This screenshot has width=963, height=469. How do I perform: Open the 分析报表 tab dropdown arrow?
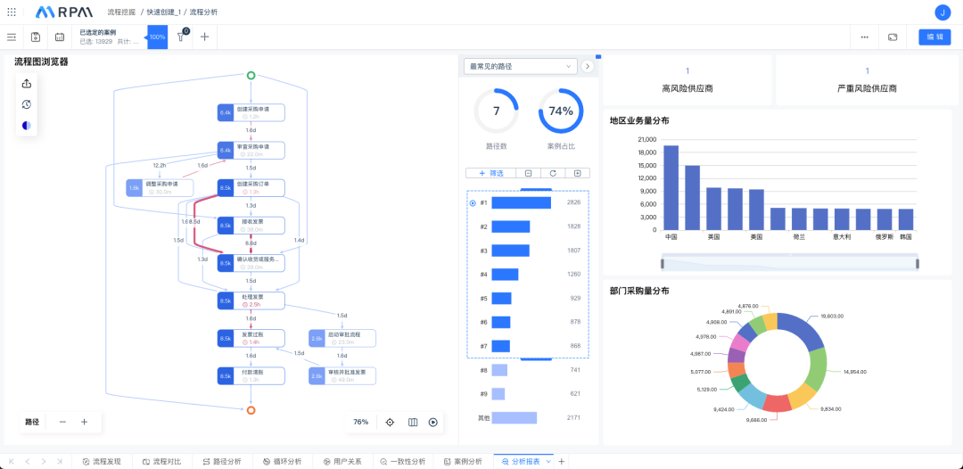pos(548,461)
